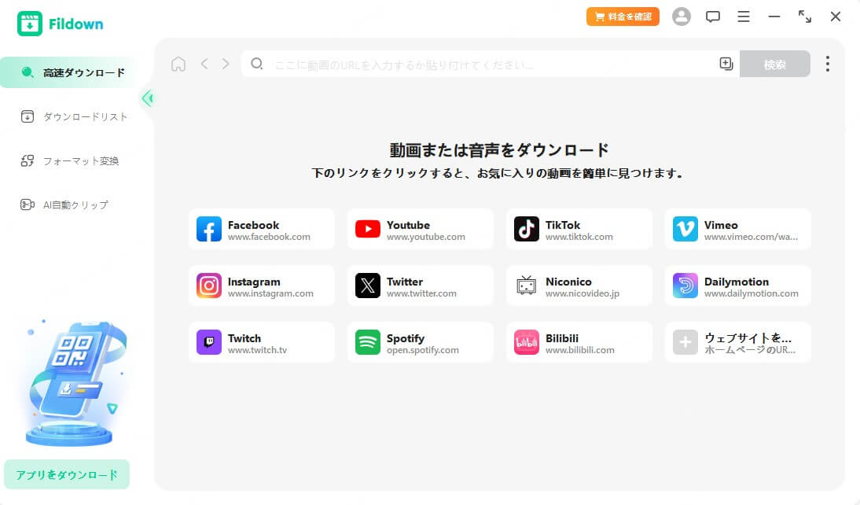Open the feedback chat bubble icon
Screen dimensions: 860x505
[712, 17]
